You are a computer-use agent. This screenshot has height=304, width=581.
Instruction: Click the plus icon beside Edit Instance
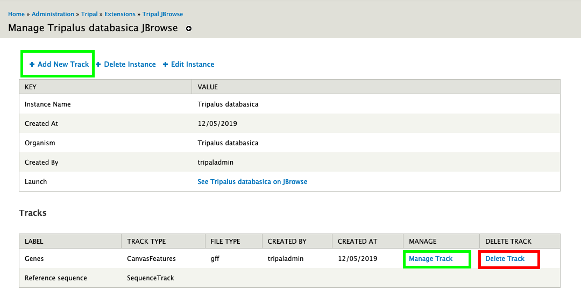coord(165,65)
